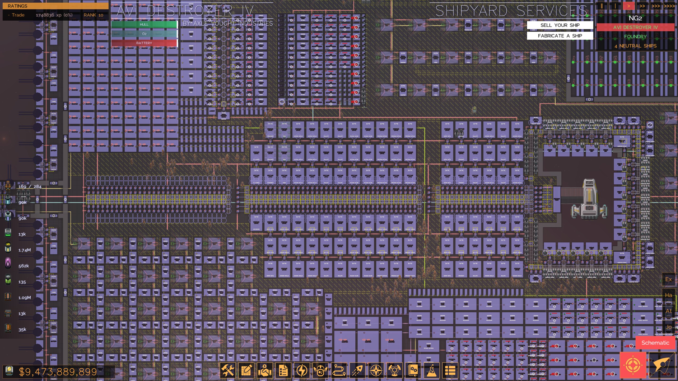
Task: Click the red targeting crosshair button
Action: pyautogui.click(x=633, y=365)
